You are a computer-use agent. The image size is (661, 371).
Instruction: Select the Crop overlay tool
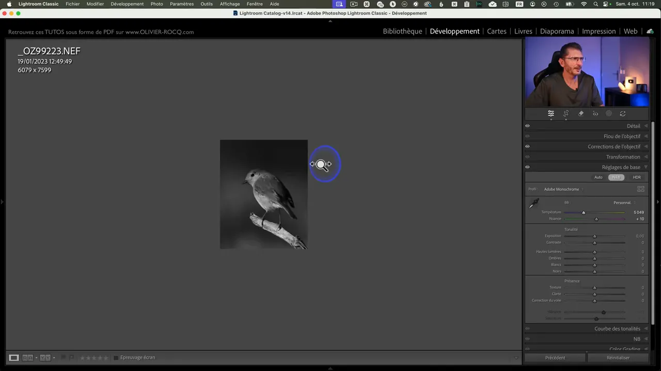pos(566,114)
